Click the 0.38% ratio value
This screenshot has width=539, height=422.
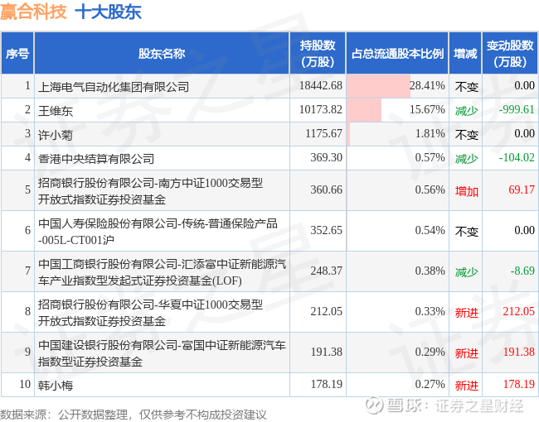pyautogui.click(x=430, y=271)
